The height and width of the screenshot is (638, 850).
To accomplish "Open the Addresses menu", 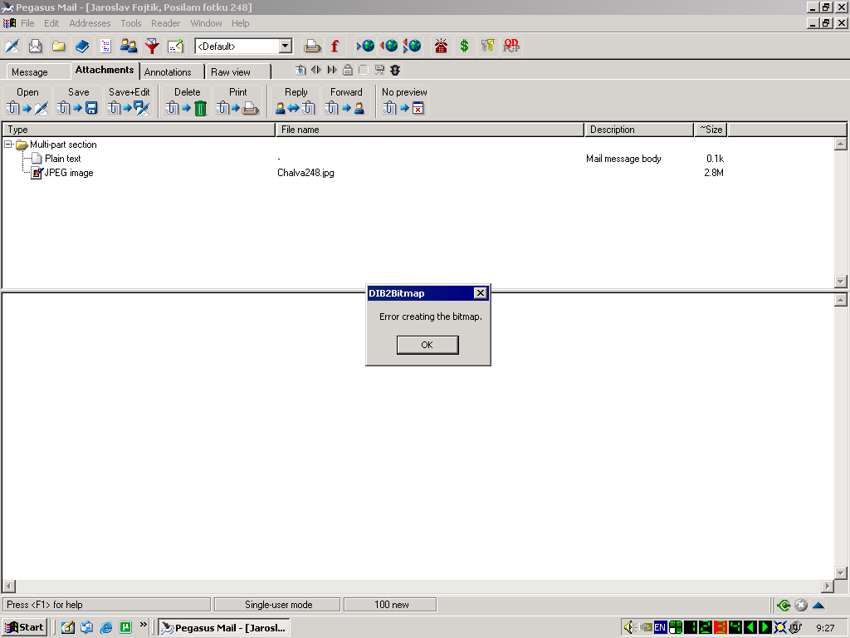I will point(90,23).
